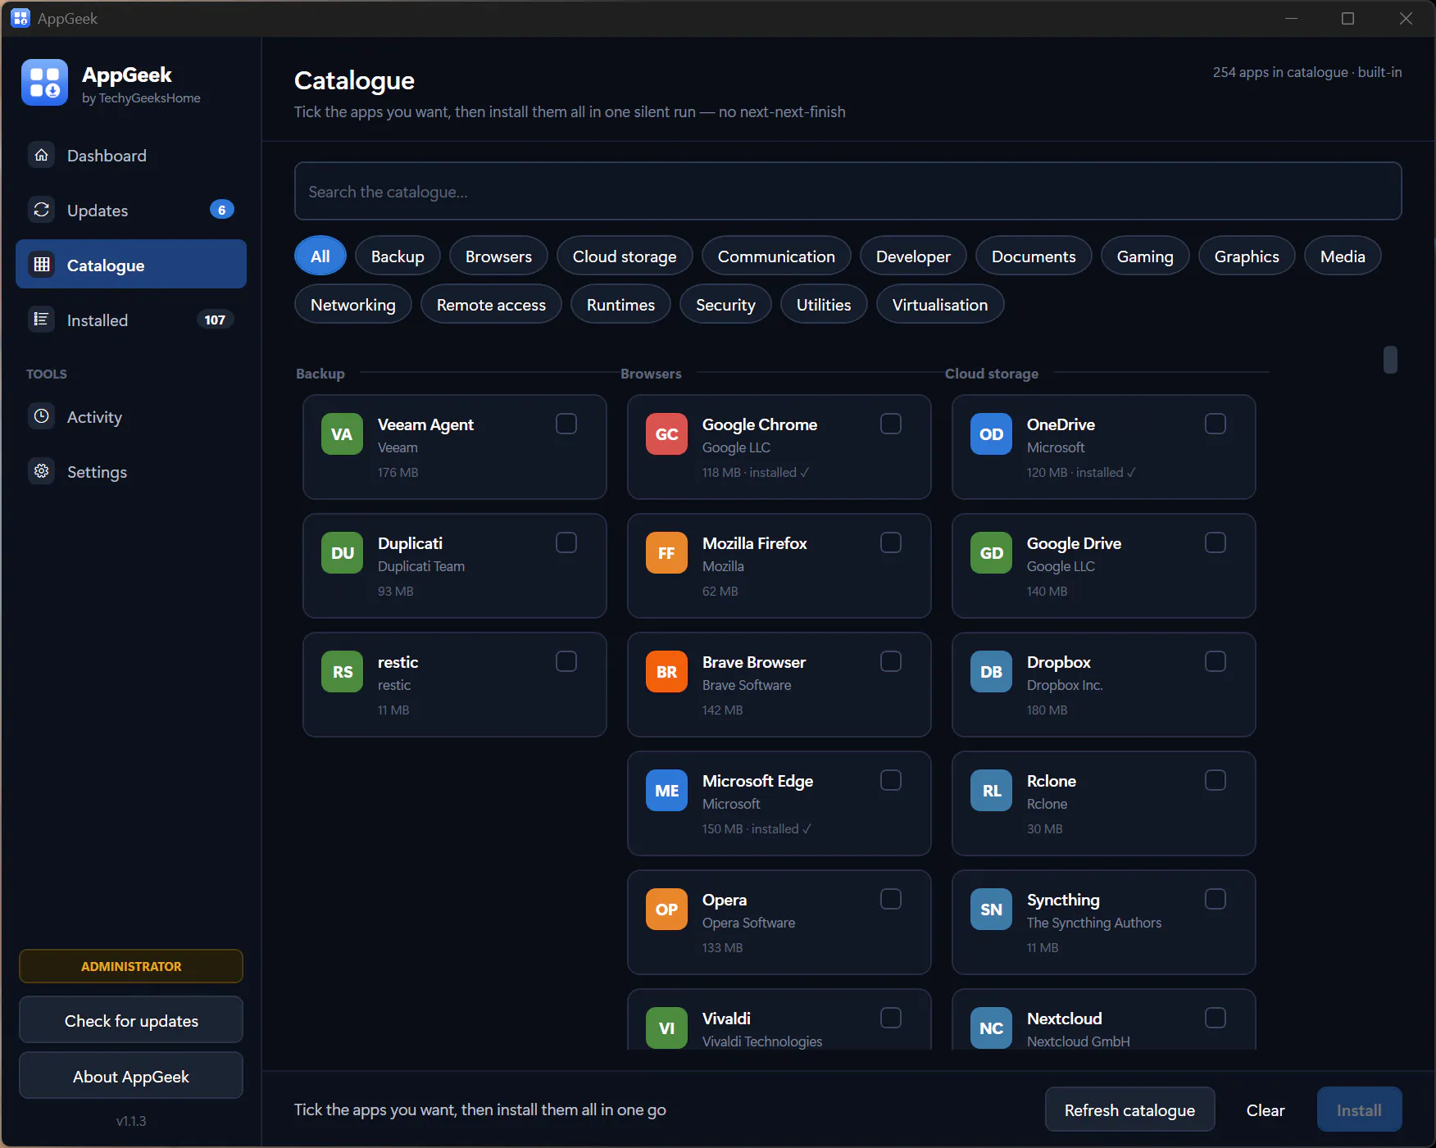Viewport: 1436px width, 1148px height.
Task: Tick the Mozilla Firefox checkbox
Action: (891, 542)
